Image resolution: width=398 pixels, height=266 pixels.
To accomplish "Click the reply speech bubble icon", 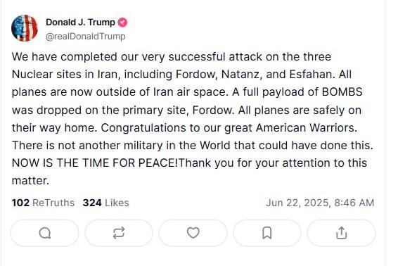I will pos(45,233).
